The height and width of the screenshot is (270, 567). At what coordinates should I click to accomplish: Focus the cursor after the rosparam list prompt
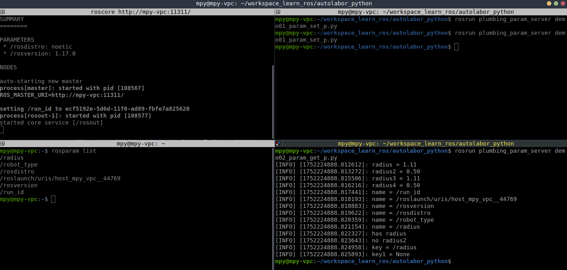(53, 199)
